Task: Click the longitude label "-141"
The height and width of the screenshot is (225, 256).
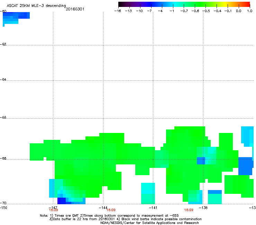Action: [153, 208]
